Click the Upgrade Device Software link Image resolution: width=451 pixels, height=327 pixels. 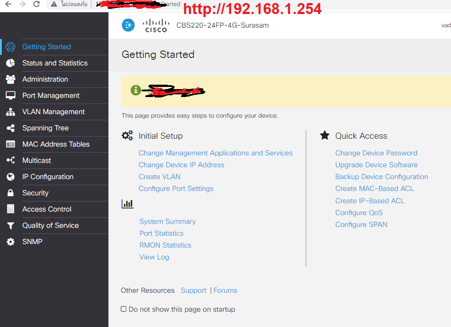coord(376,165)
